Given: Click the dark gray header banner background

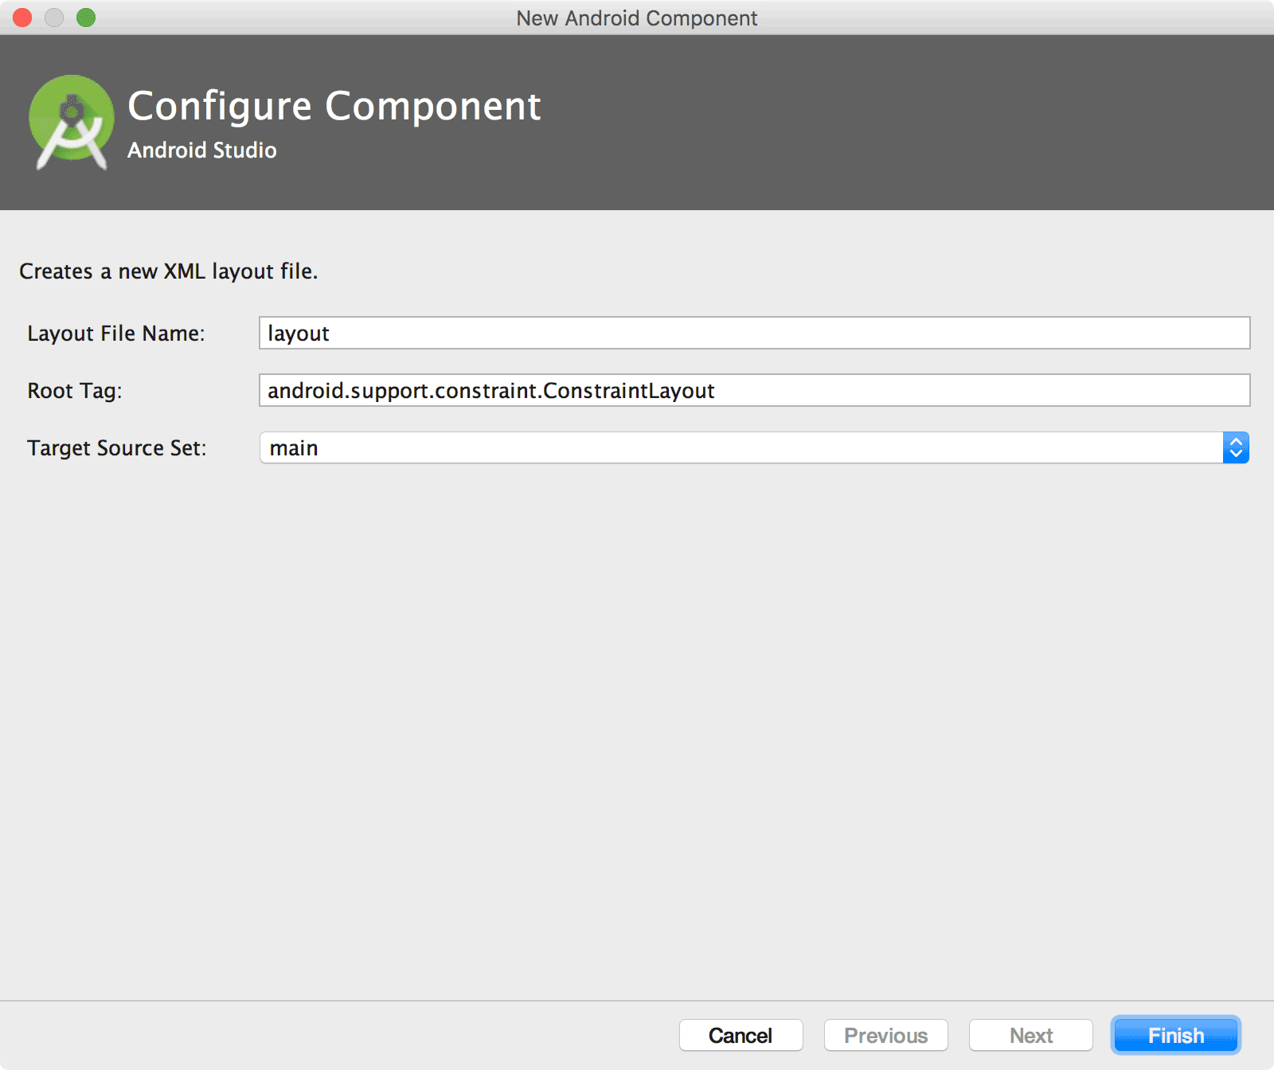Looking at the screenshot, I should pyautogui.click(x=876, y=123).
